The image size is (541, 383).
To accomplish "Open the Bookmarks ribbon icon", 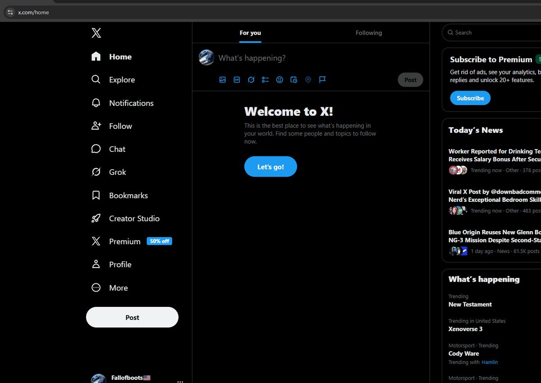I will [96, 195].
